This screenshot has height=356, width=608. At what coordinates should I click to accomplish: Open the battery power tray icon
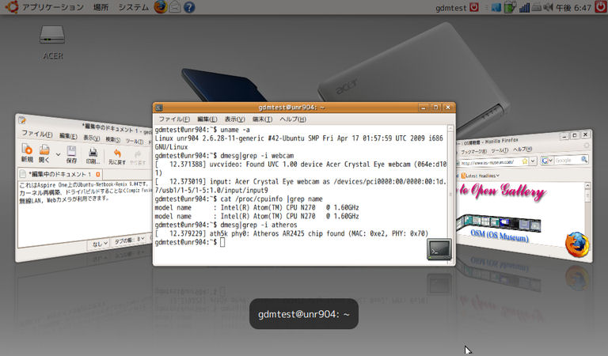[x=510, y=7]
